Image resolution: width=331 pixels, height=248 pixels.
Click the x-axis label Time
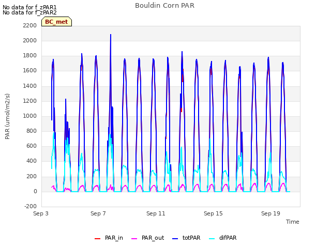click(x=293, y=222)
